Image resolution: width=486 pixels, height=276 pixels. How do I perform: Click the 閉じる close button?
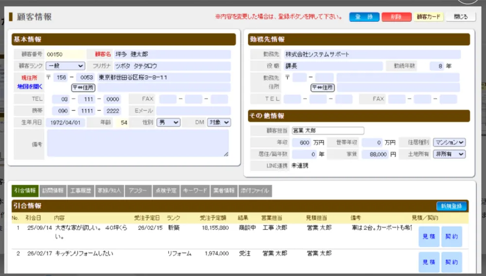point(461,17)
